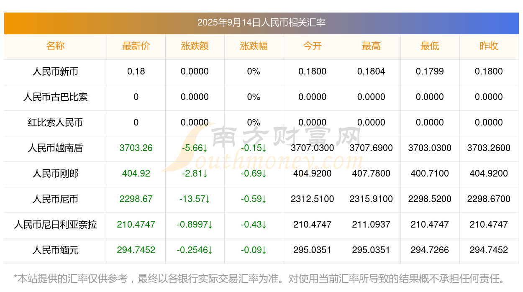The height and width of the screenshot is (292, 523).
Task: Click opening value 2312.5100
Action: coord(313,199)
